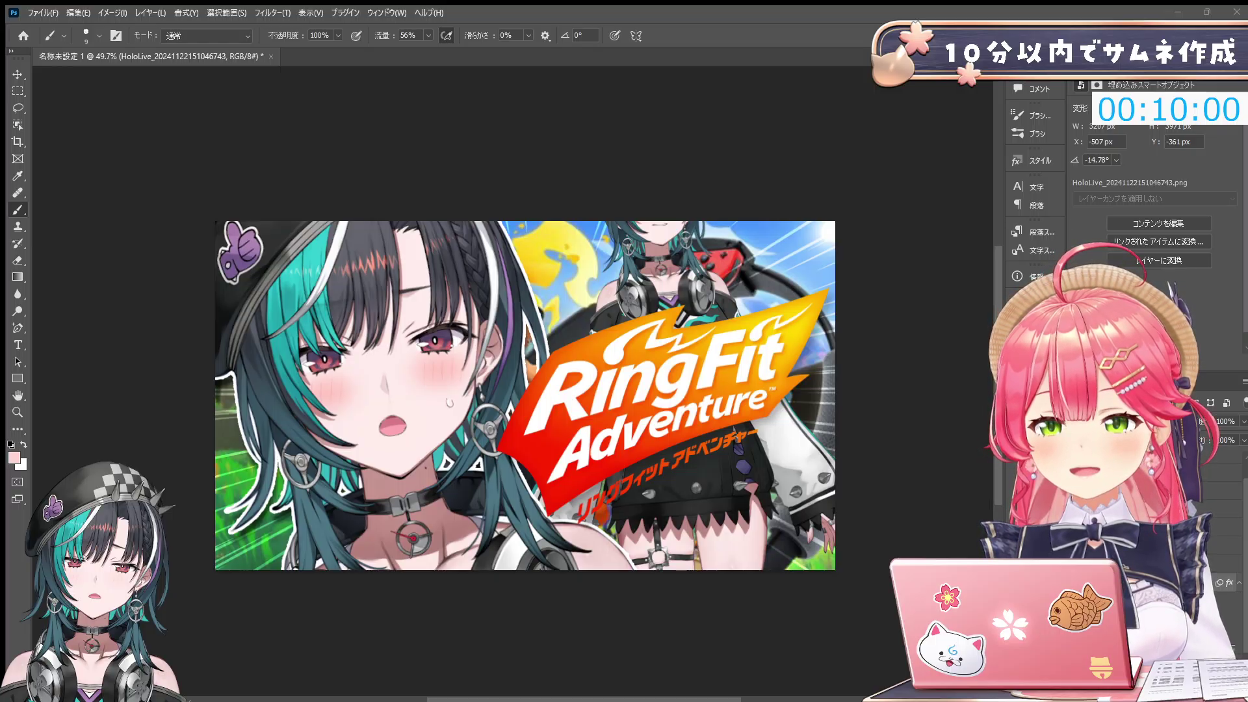Select the Frame tool
Viewport: 1248px width, 702px height.
pyautogui.click(x=18, y=159)
